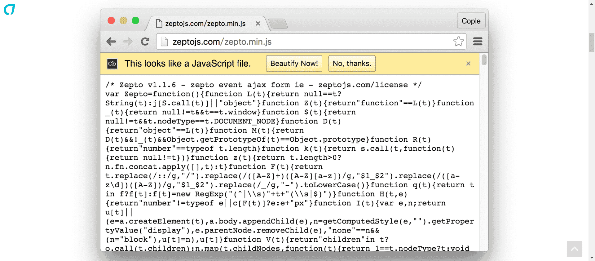This screenshot has width=595, height=261.
Task: Click the outer scrollbar down arrow
Action: (x=592, y=258)
